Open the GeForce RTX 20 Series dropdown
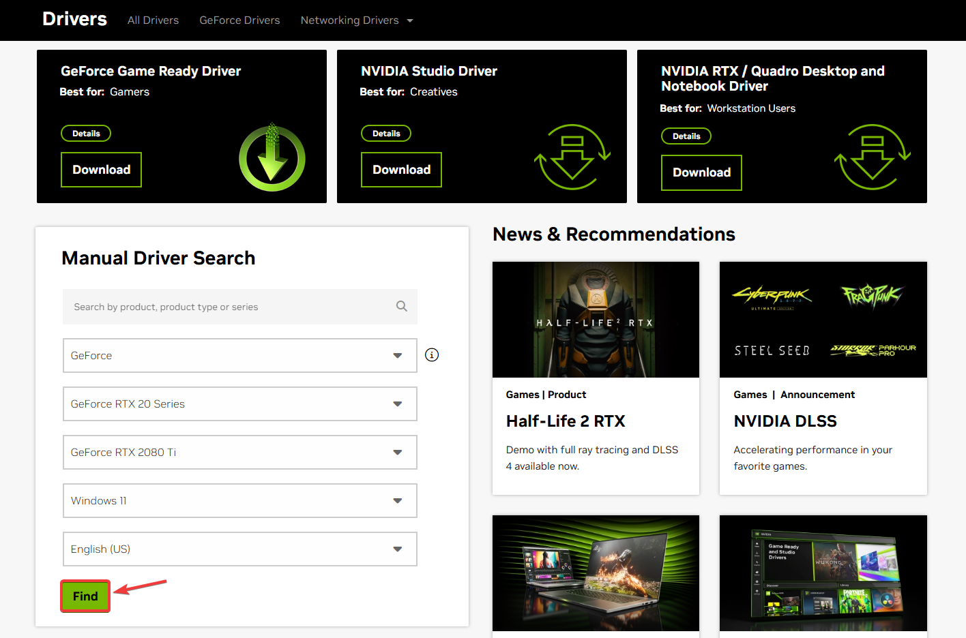Screen dimensions: 966x638 239,404
